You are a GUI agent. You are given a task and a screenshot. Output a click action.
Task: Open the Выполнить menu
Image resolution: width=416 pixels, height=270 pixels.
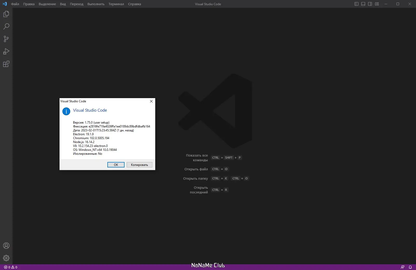click(96, 4)
